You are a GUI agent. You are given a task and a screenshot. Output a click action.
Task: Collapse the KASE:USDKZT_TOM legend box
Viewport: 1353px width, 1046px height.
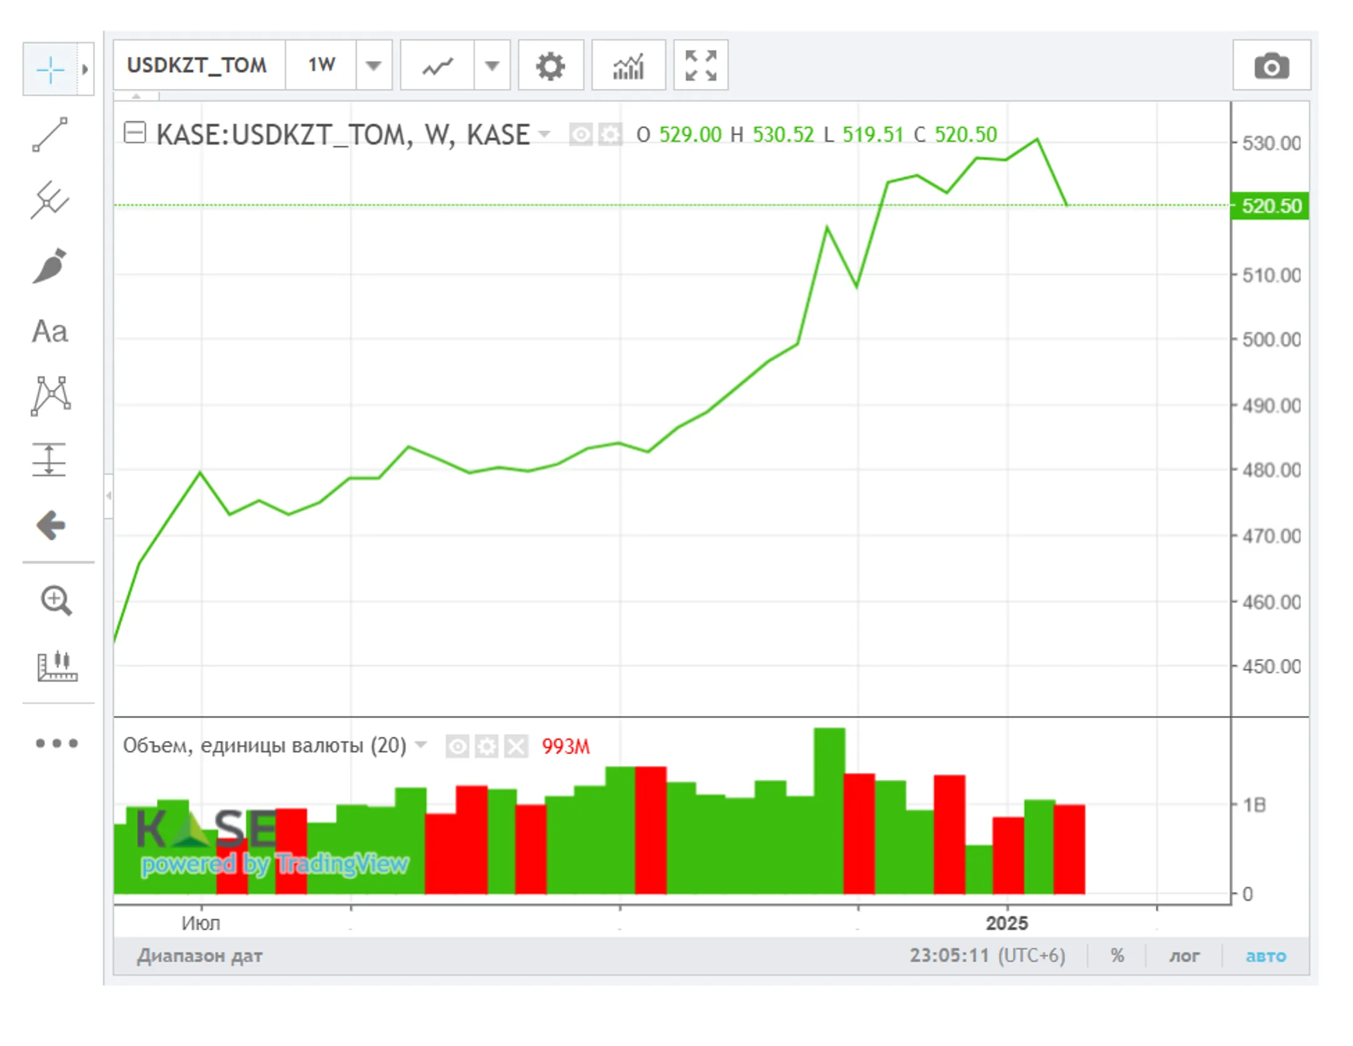click(135, 133)
